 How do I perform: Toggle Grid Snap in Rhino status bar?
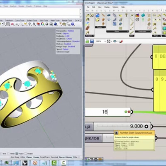(15, 157)
